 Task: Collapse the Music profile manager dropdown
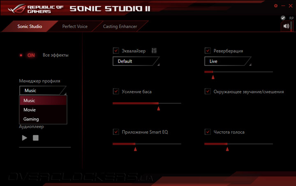pyautogui.click(x=43, y=91)
